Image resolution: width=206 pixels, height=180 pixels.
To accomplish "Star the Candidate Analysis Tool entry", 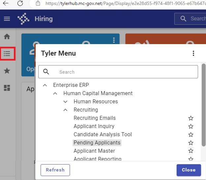I will (191, 135).
